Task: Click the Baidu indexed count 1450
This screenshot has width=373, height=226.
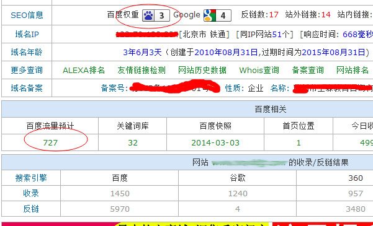Action: pyautogui.click(x=120, y=193)
